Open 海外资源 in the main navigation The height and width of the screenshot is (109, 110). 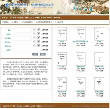[x=57, y=18]
